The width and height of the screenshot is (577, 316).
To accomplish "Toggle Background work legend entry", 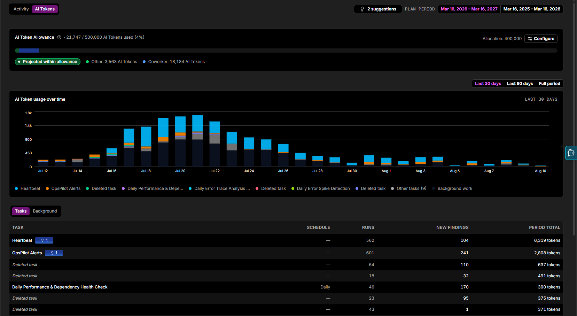I will point(452,188).
